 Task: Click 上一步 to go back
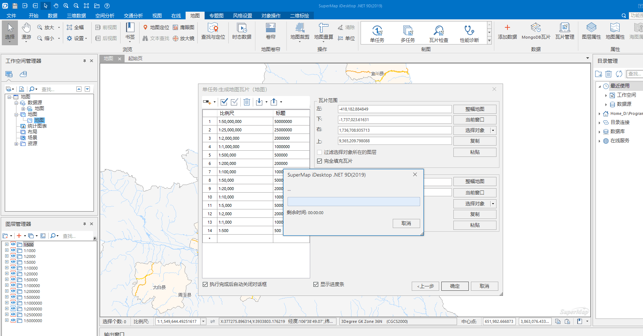[425, 286]
